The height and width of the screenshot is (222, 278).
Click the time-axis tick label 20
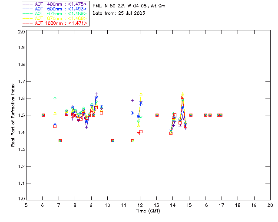click(x=270, y=205)
